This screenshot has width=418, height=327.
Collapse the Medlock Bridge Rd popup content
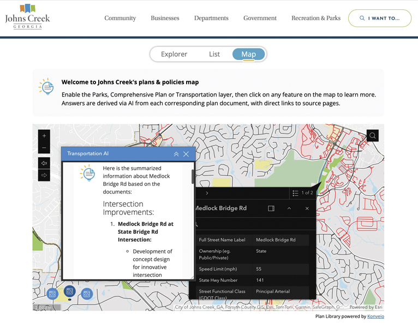point(289,208)
